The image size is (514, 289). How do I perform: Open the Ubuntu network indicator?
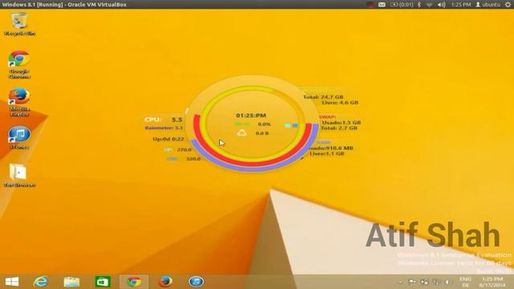(x=429, y=5)
